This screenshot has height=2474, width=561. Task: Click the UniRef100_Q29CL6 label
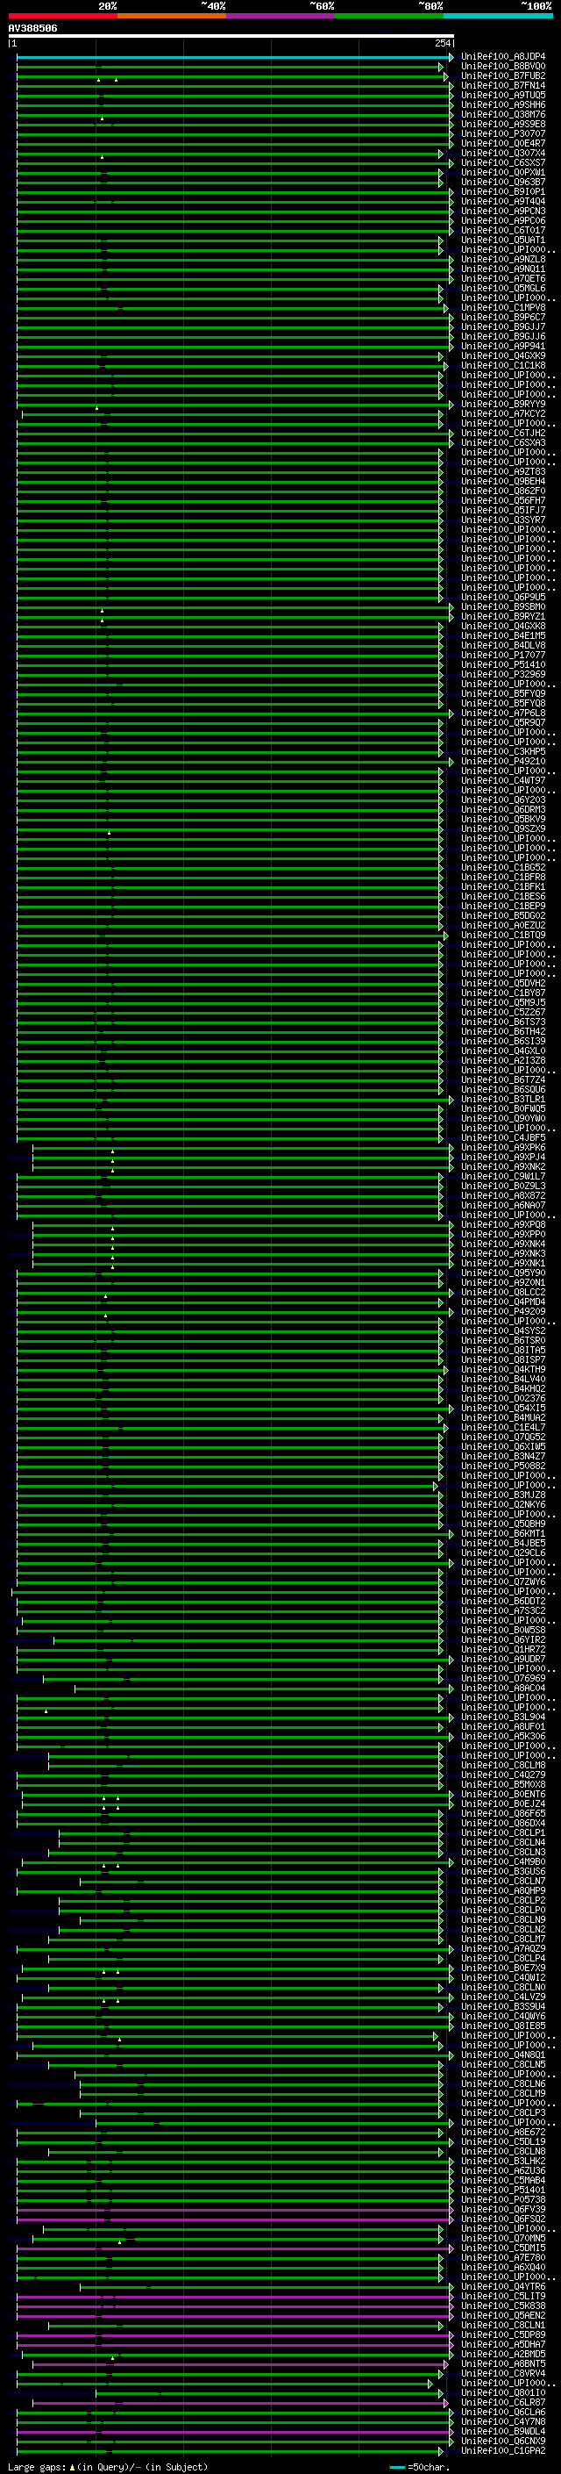[503, 1553]
